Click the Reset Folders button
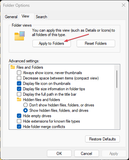The height and width of the screenshot is (160, 129). 96,43
